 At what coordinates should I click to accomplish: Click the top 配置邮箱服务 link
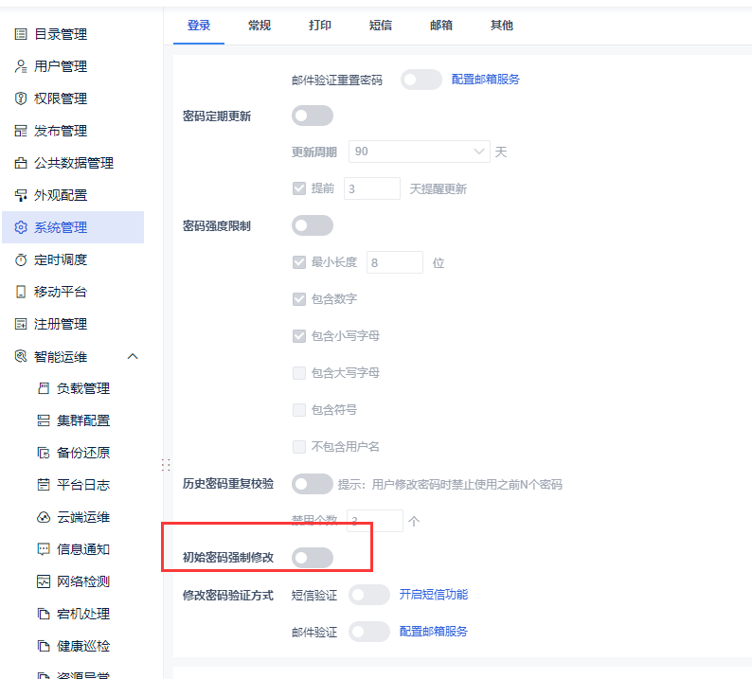(485, 80)
